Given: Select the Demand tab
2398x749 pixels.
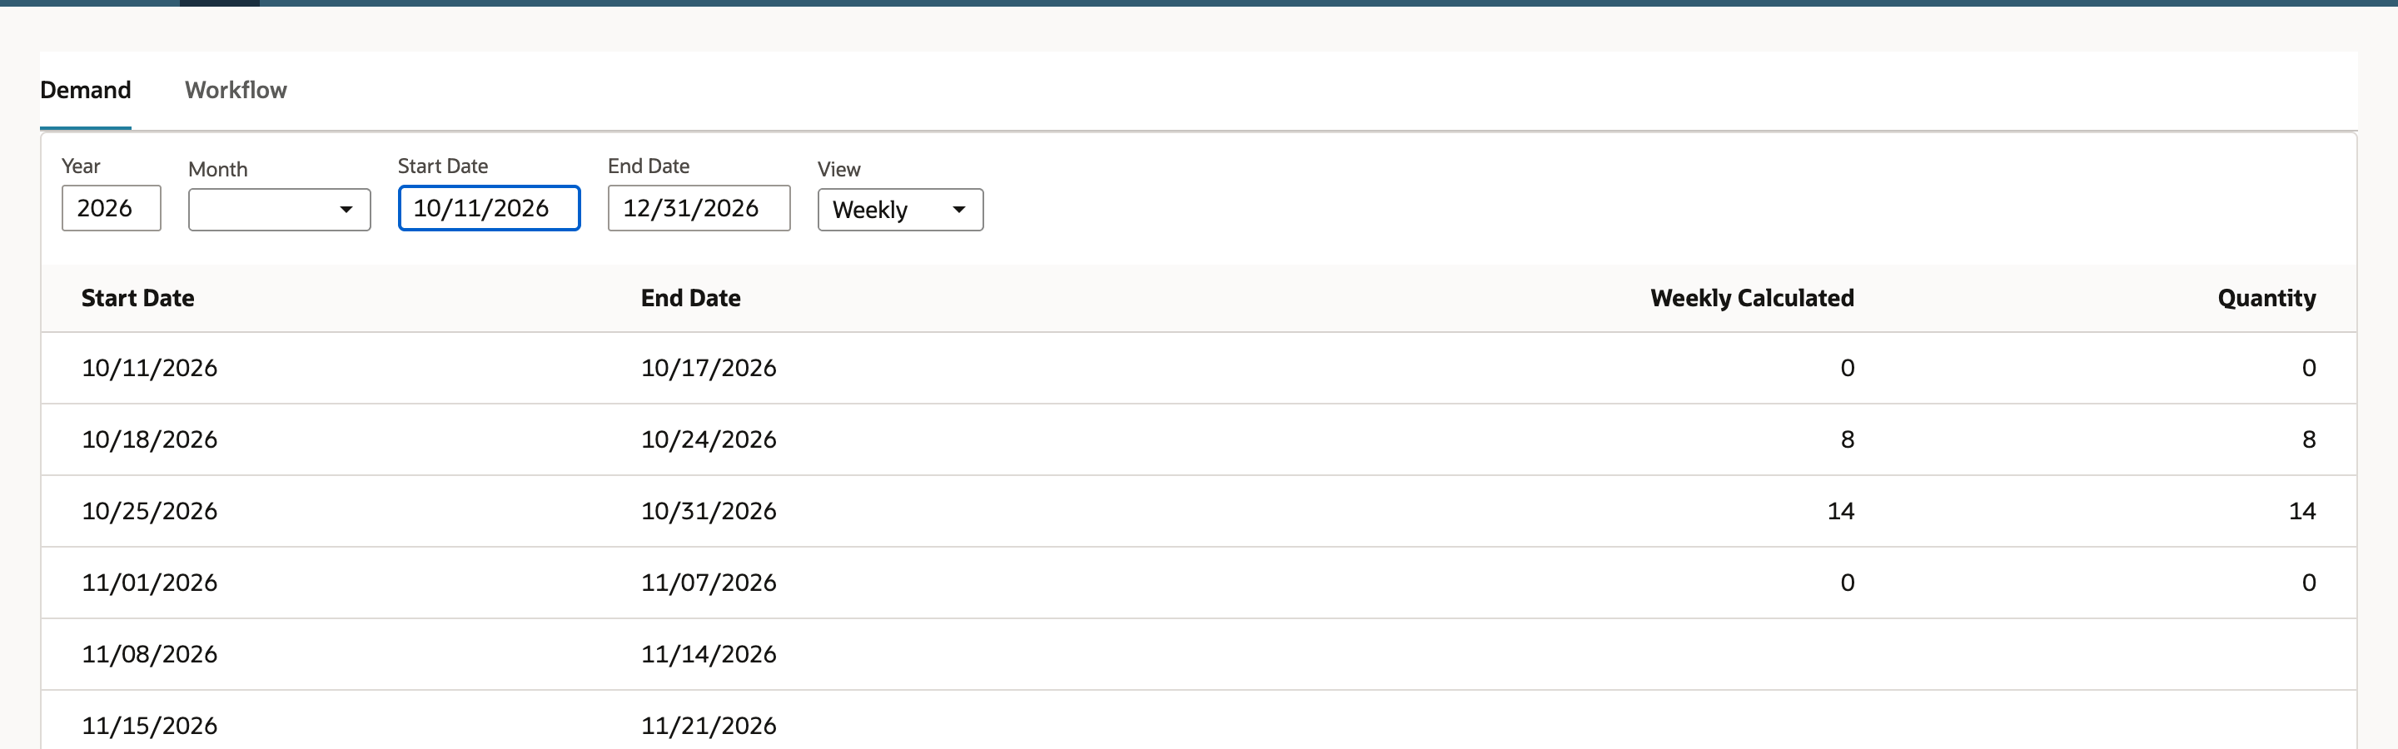Looking at the screenshot, I should pos(86,90).
